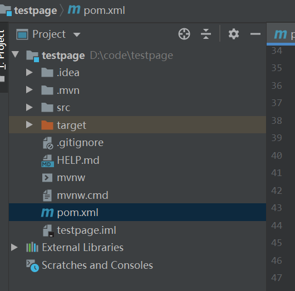Hide the Project tool window with minus icon
295x291 pixels.
click(x=255, y=34)
